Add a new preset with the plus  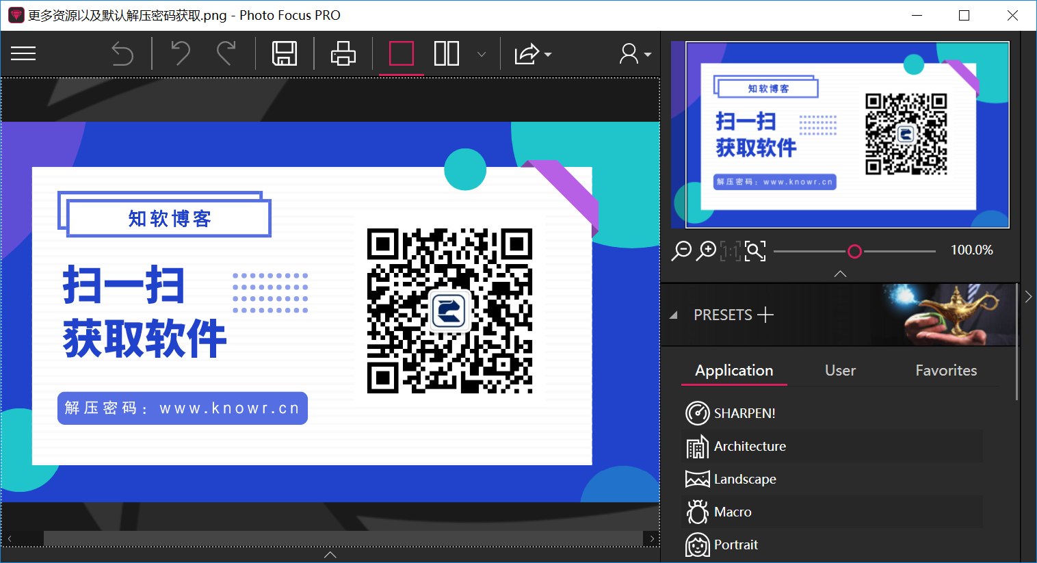766,315
